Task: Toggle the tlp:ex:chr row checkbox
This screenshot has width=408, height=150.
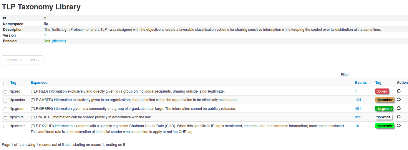Action: pos(5,127)
